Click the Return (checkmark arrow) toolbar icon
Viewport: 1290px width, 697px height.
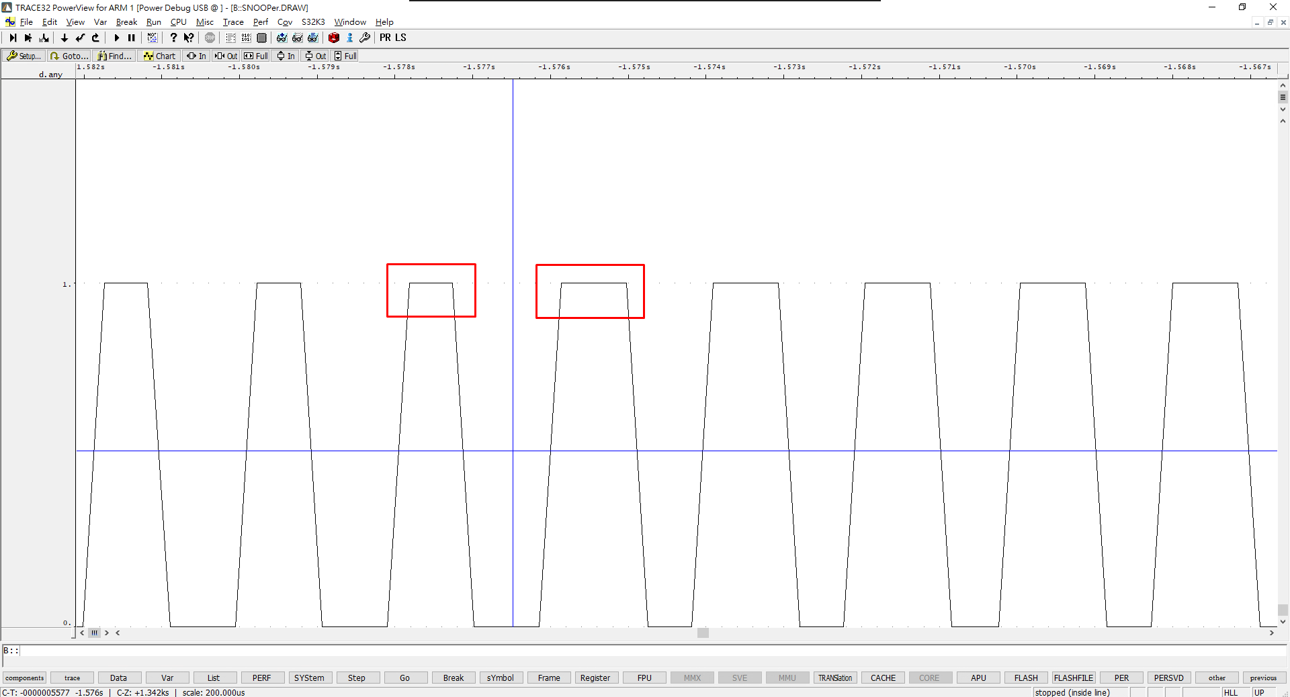coord(80,38)
